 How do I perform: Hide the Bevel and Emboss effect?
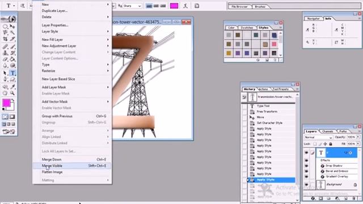click(x=306, y=171)
